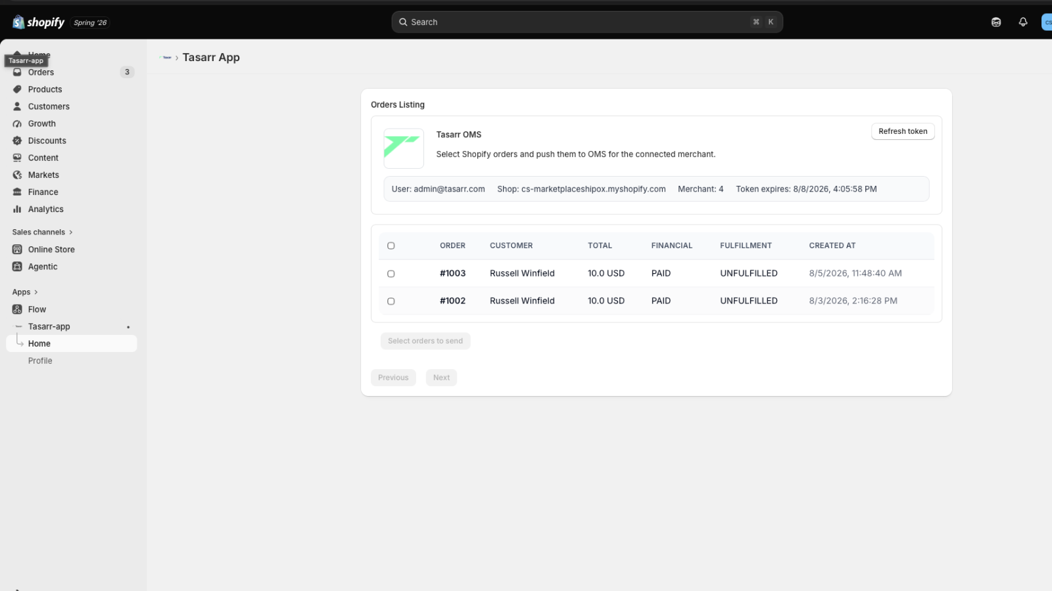Click the Flow app icon
Screen dimensions: 1052x591
17,309
